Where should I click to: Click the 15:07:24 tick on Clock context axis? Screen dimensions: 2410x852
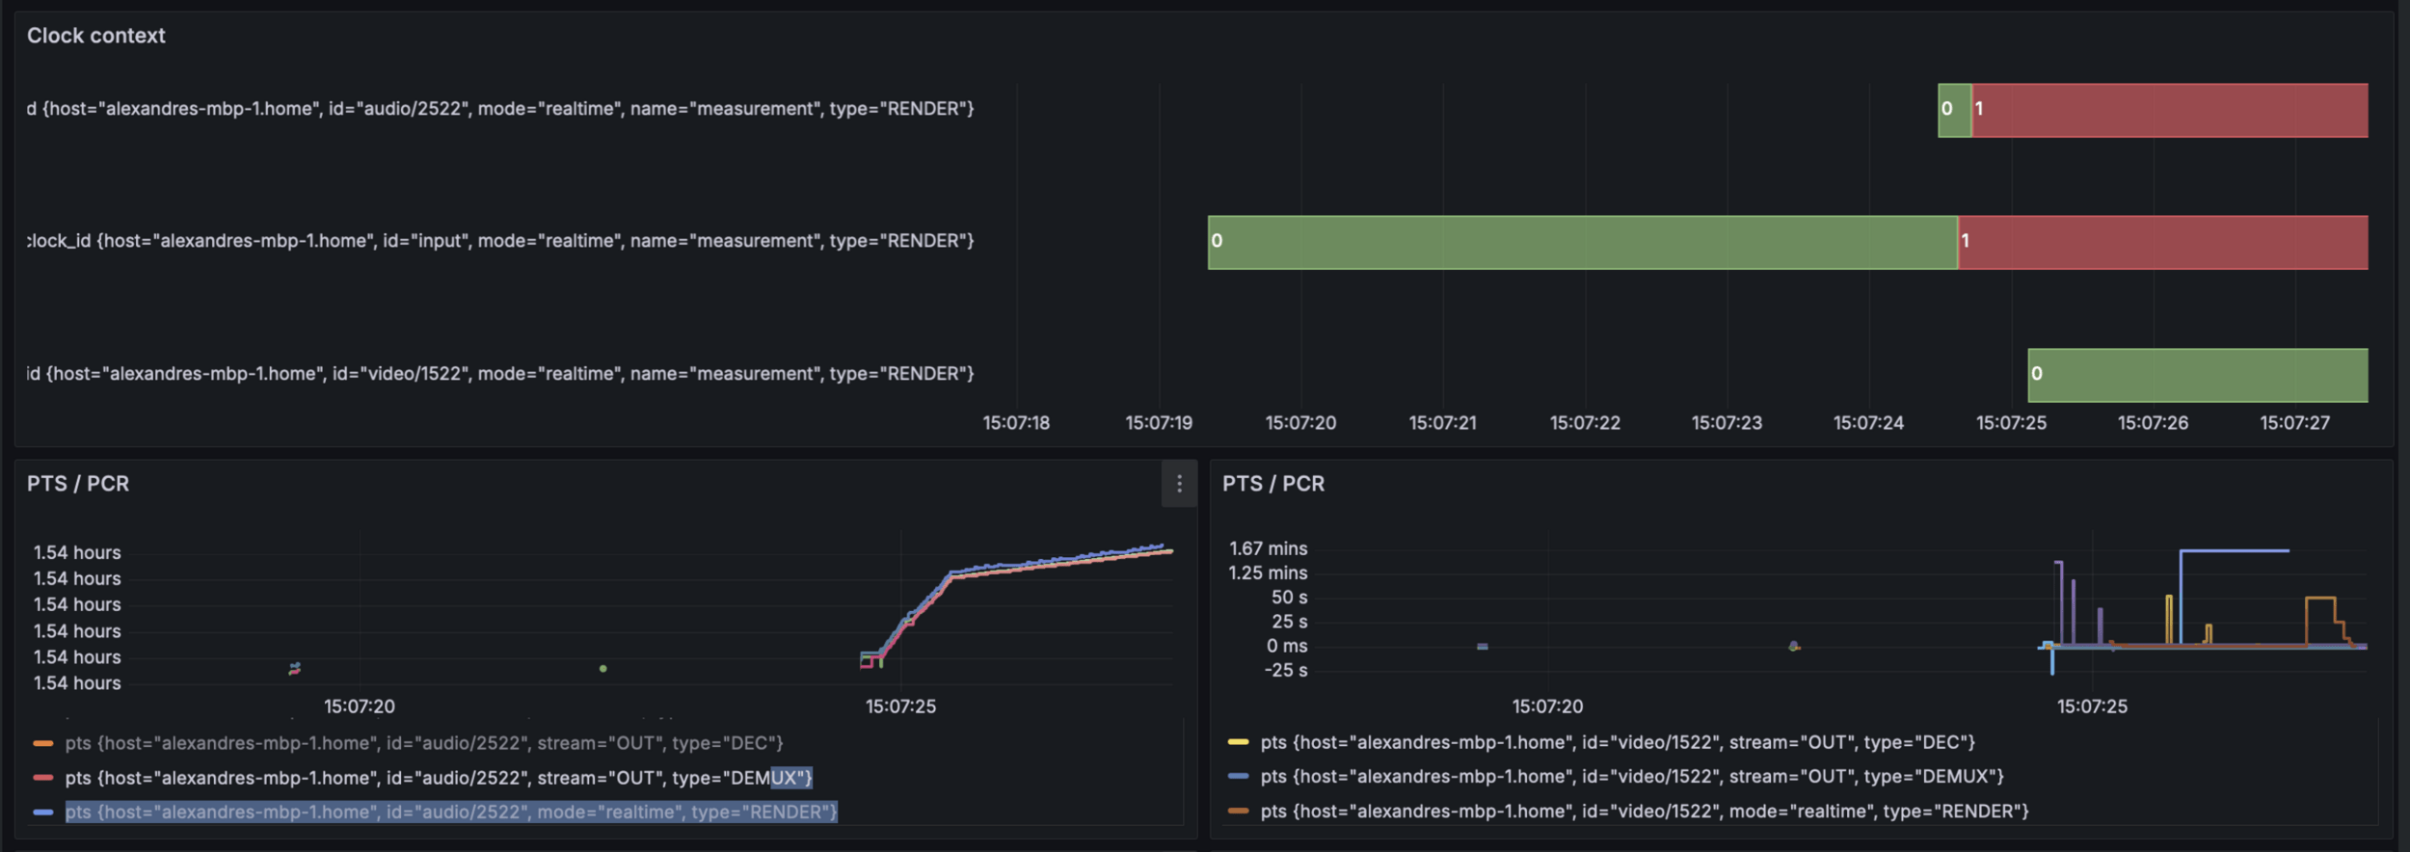[1868, 423]
